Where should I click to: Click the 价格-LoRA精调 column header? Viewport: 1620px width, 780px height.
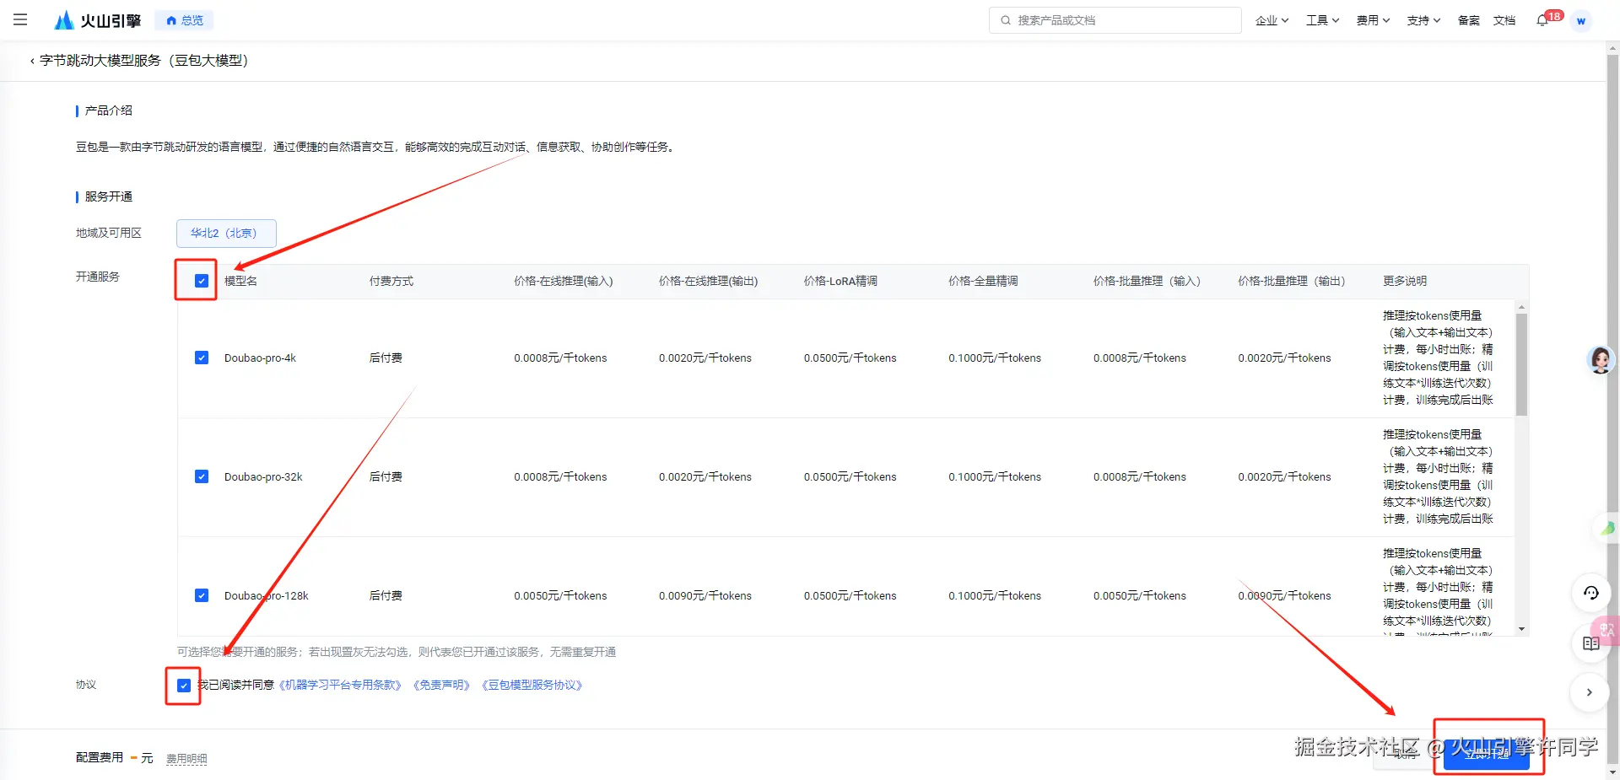pyautogui.click(x=840, y=281)
